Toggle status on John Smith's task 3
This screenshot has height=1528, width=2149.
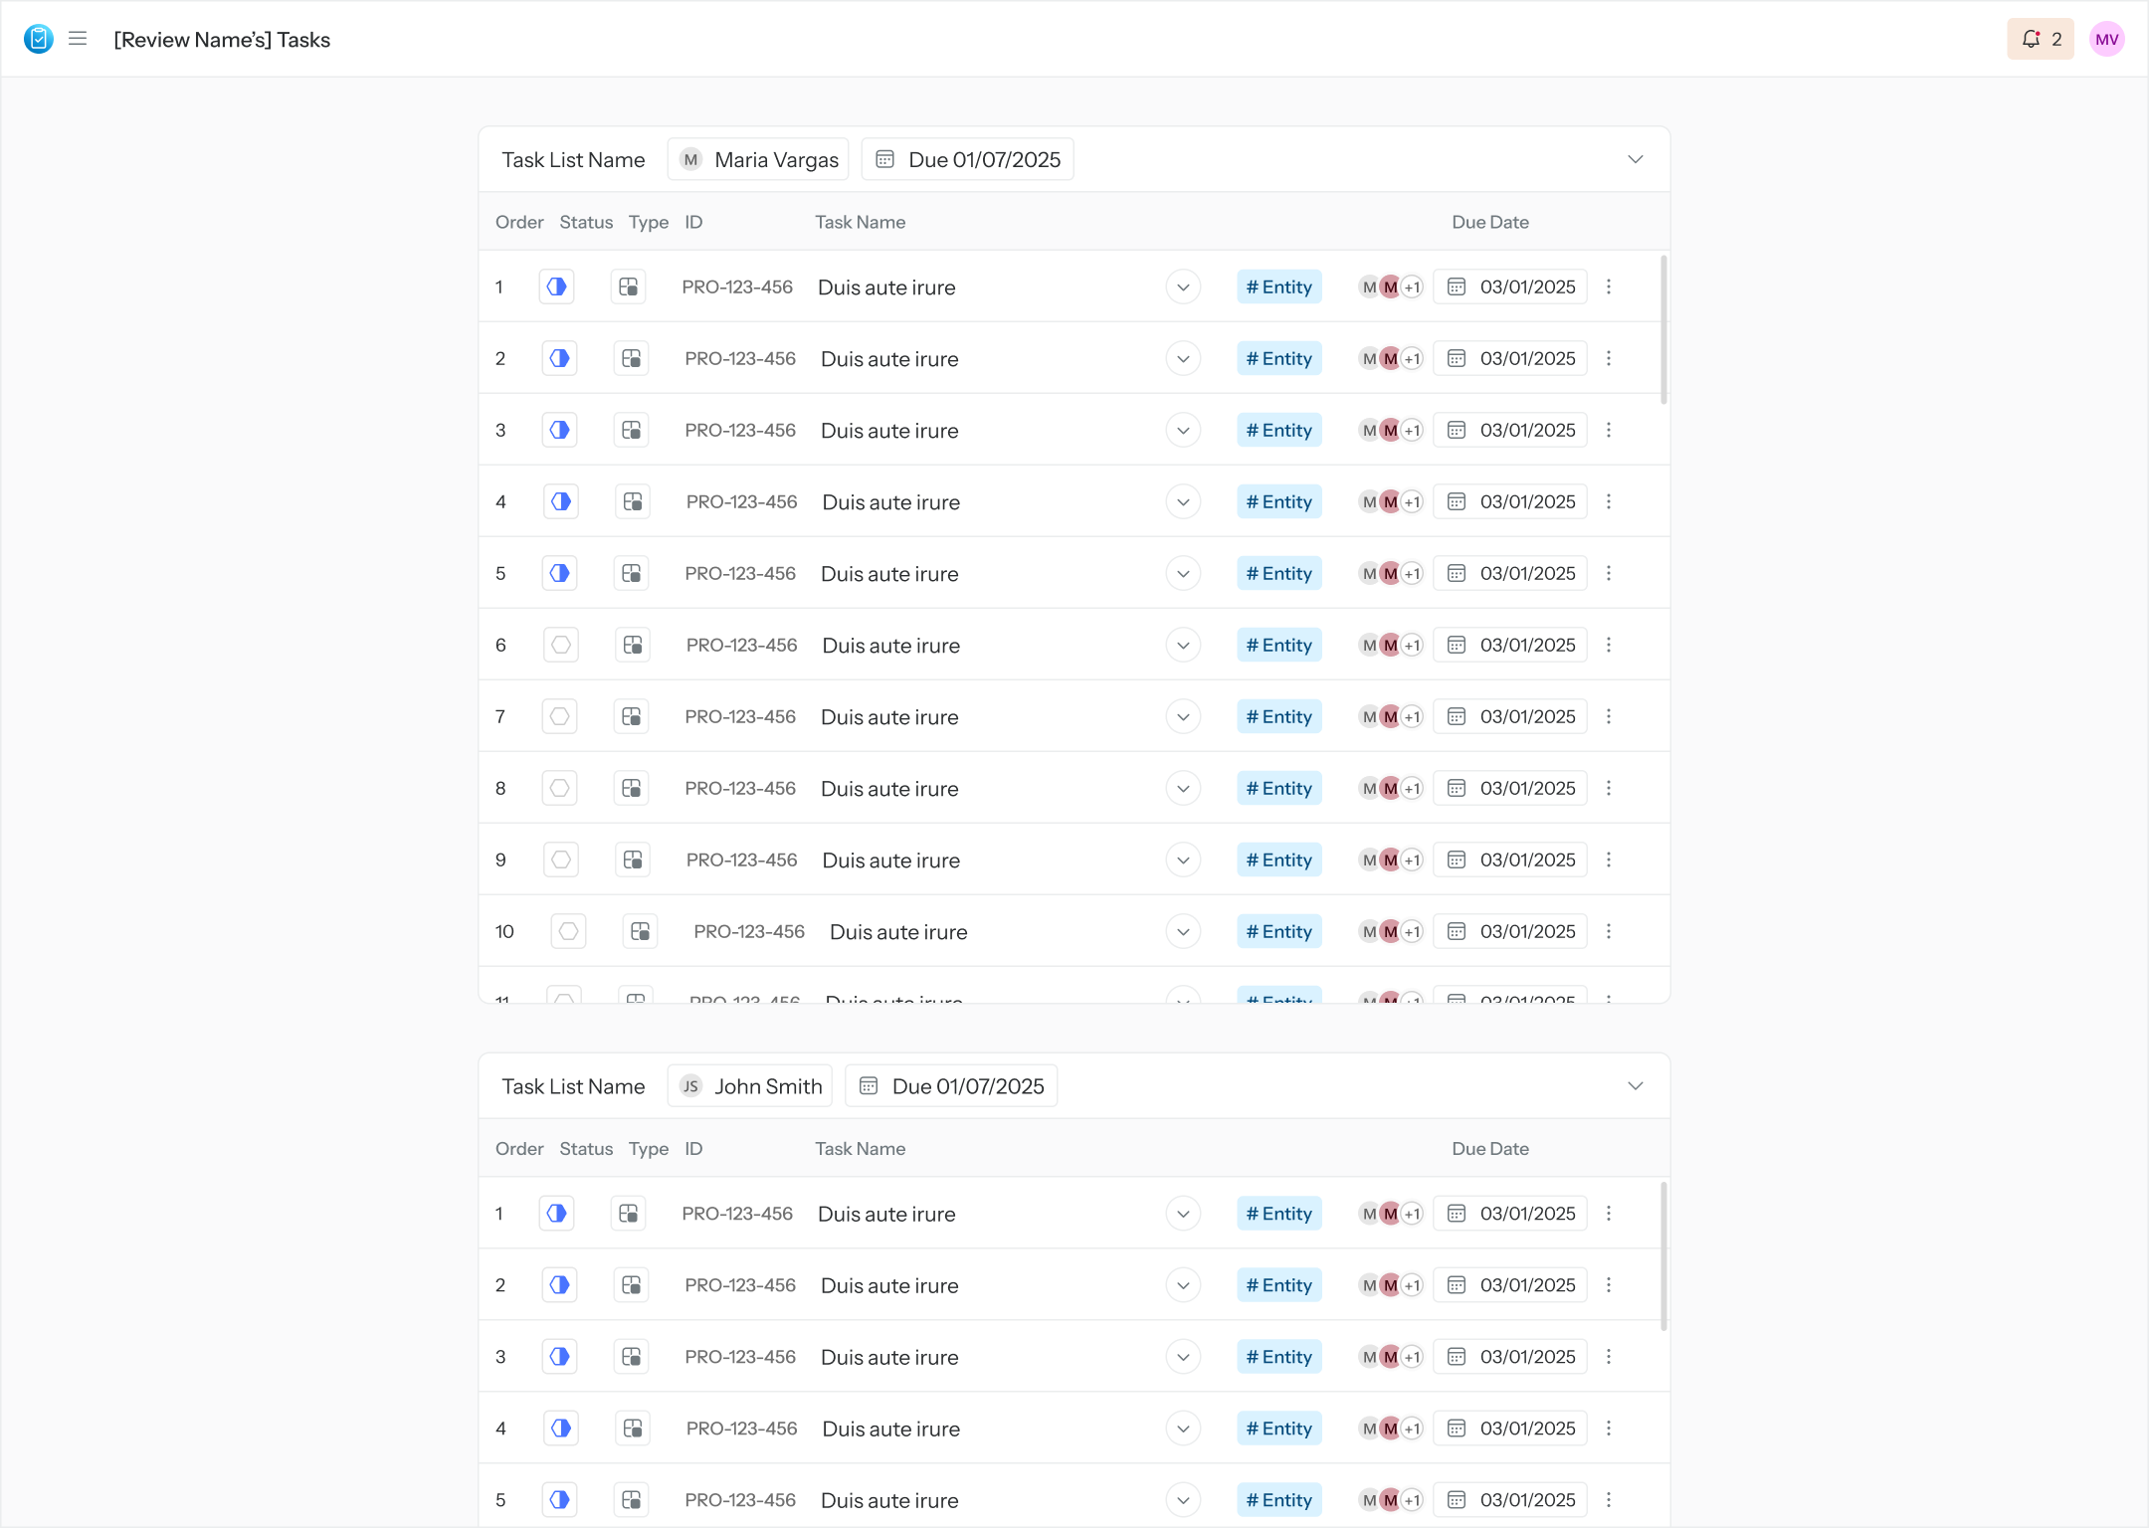coord(559,1356)
